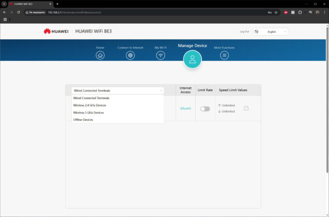
Task: Go back with browser back arrow
Action: pyautogui.click(x=5, y=12)
